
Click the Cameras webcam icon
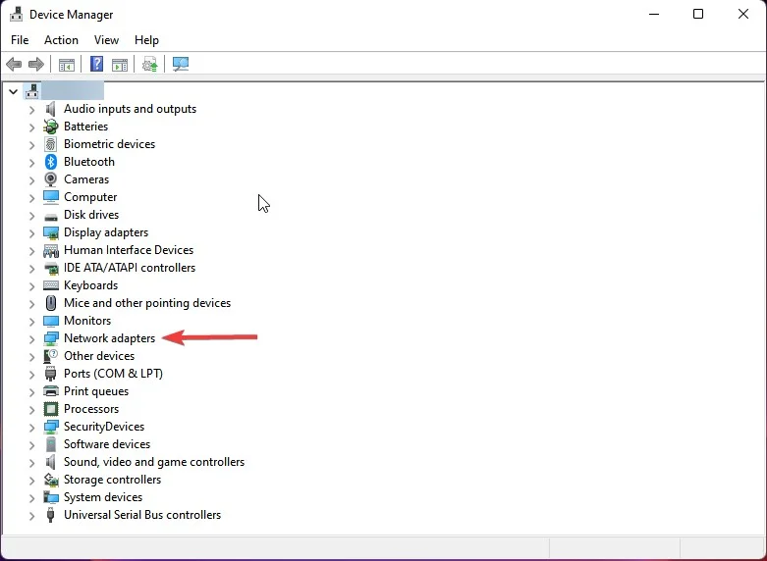[51, 179]
